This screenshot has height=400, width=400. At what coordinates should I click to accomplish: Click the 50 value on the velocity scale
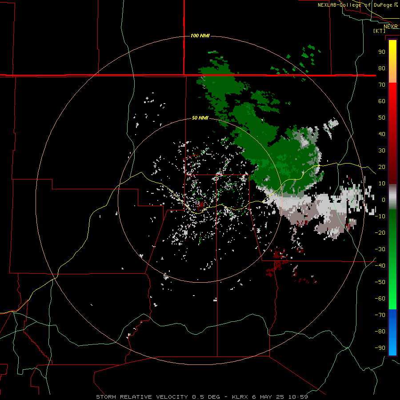(x=382, y=118)
